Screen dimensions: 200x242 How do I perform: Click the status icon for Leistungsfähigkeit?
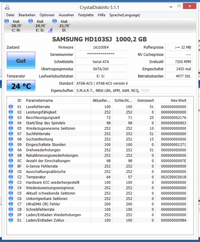click(11, 112)
